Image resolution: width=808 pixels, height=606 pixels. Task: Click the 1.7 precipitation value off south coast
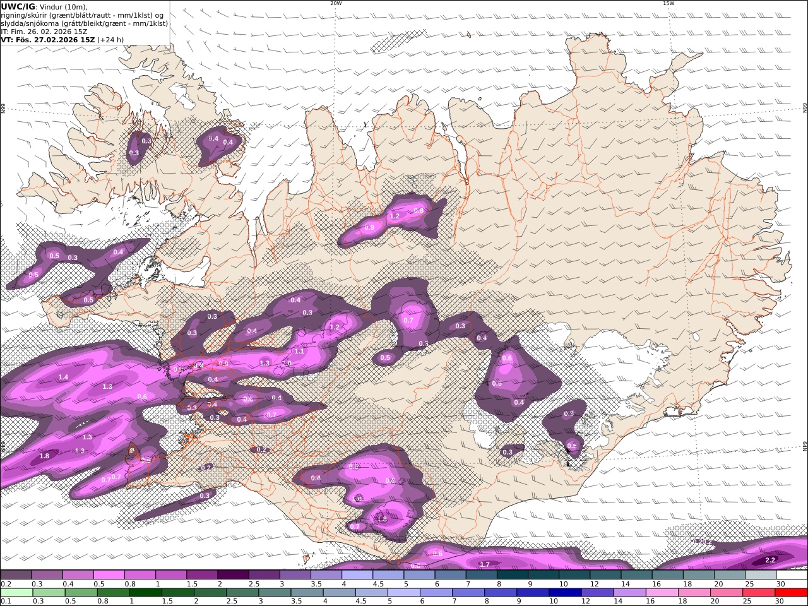(485, 564)
